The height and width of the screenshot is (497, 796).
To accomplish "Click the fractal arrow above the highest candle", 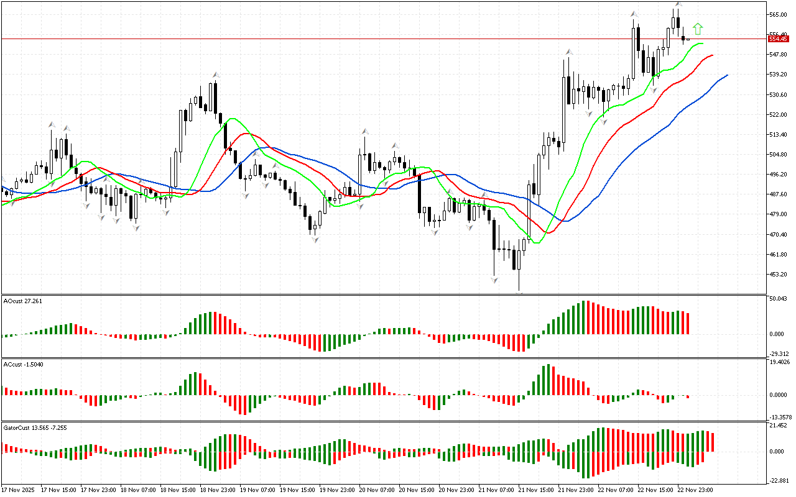I will click(x=678, y=4).
